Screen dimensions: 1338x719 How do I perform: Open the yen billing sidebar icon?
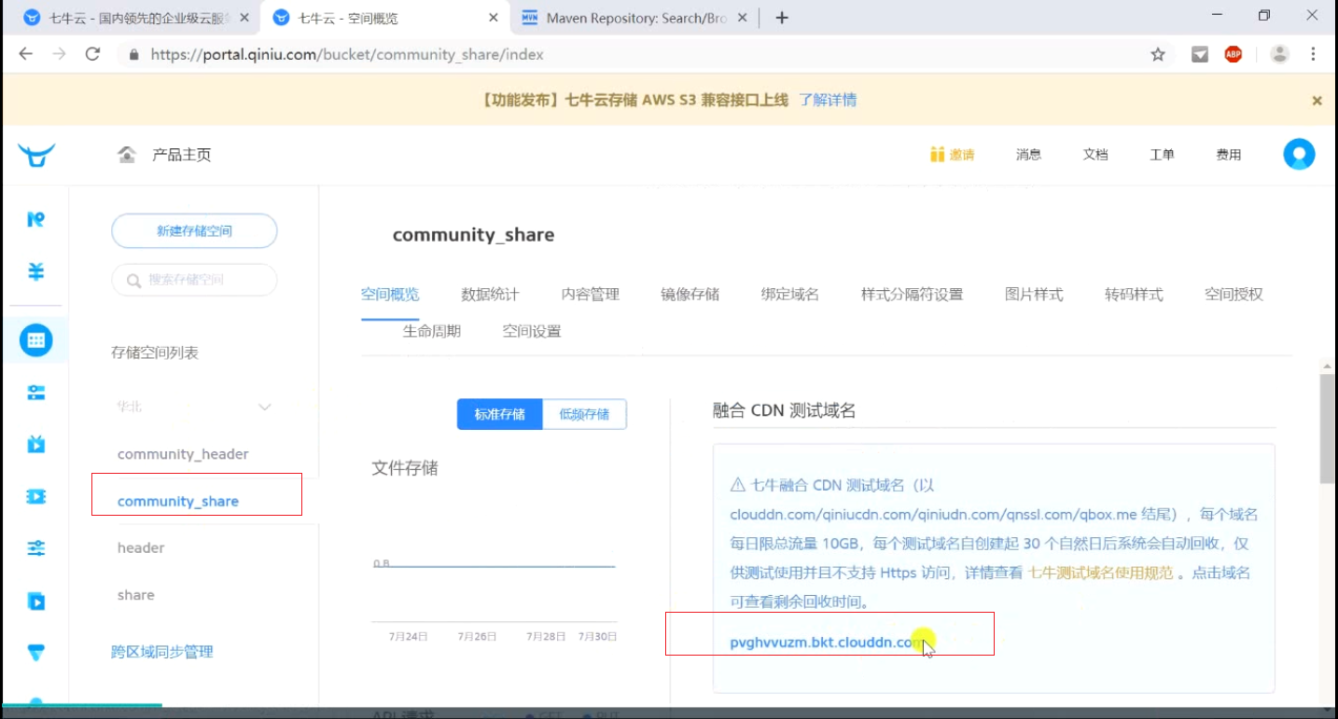click(35, 271)
